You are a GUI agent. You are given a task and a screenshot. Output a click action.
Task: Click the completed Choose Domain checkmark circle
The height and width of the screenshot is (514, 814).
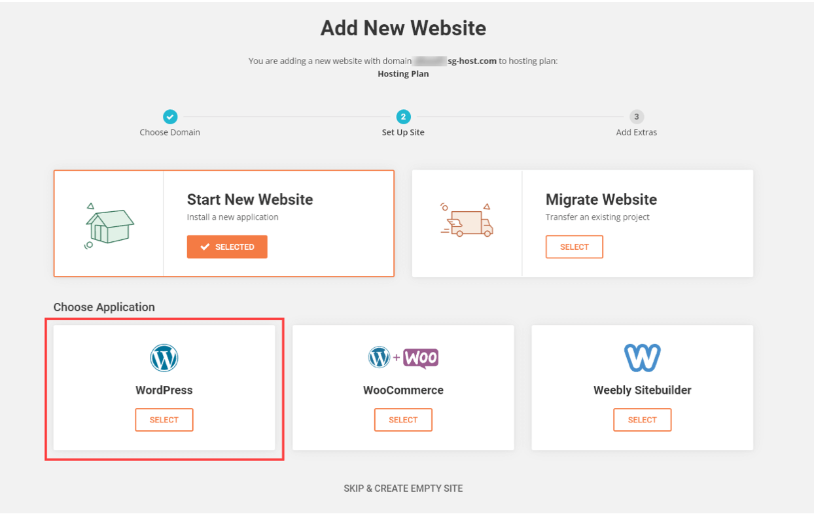click(169, 117)
